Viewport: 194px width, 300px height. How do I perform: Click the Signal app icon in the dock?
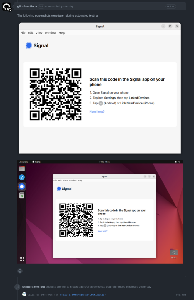point(22,186)
